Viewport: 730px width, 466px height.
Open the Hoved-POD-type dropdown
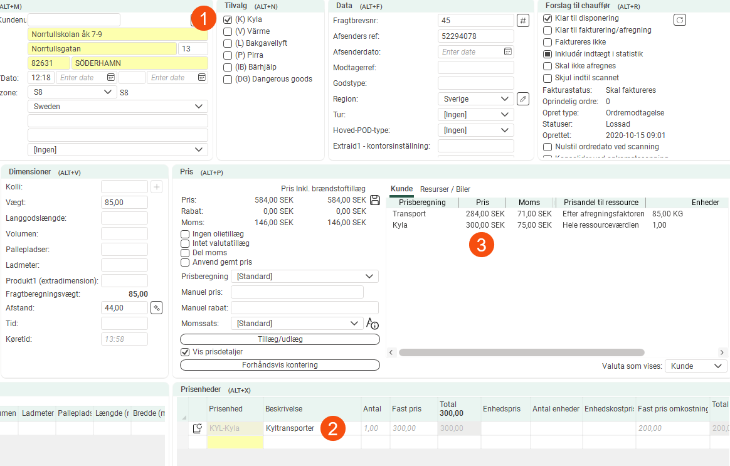tap(475, 130)
